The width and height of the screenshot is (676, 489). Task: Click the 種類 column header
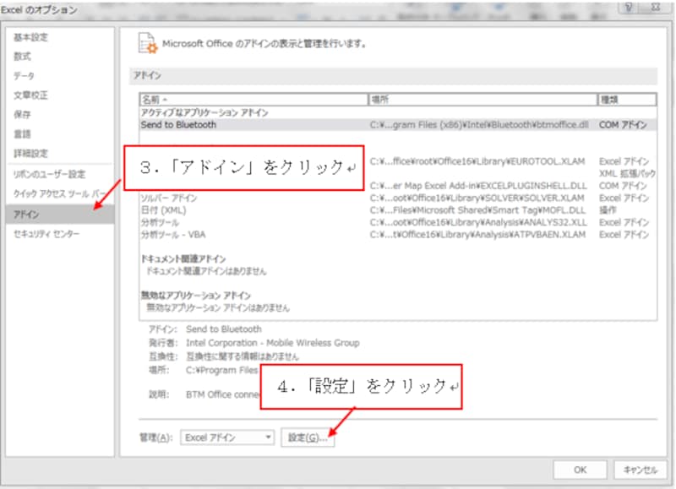[x=613, y=99]
